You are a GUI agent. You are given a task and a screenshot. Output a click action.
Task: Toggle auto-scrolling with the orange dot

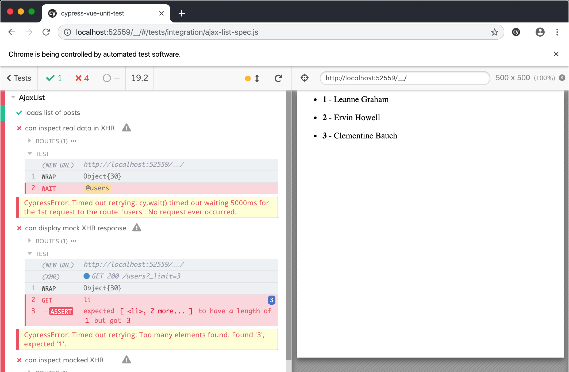pyautogui.click(x=248, y=78)
